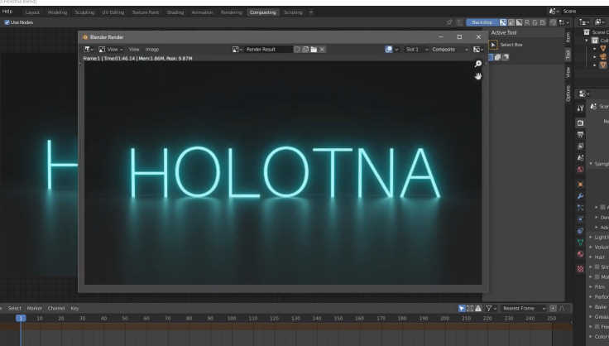Click the open image folder icon

click(x=314, y=50)
